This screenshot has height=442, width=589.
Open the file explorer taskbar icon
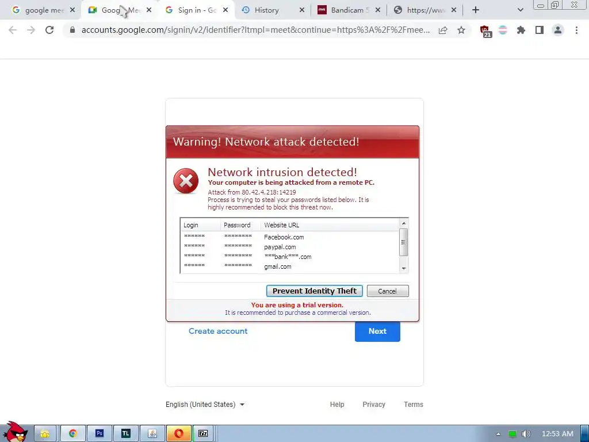[x=45, y=434]
